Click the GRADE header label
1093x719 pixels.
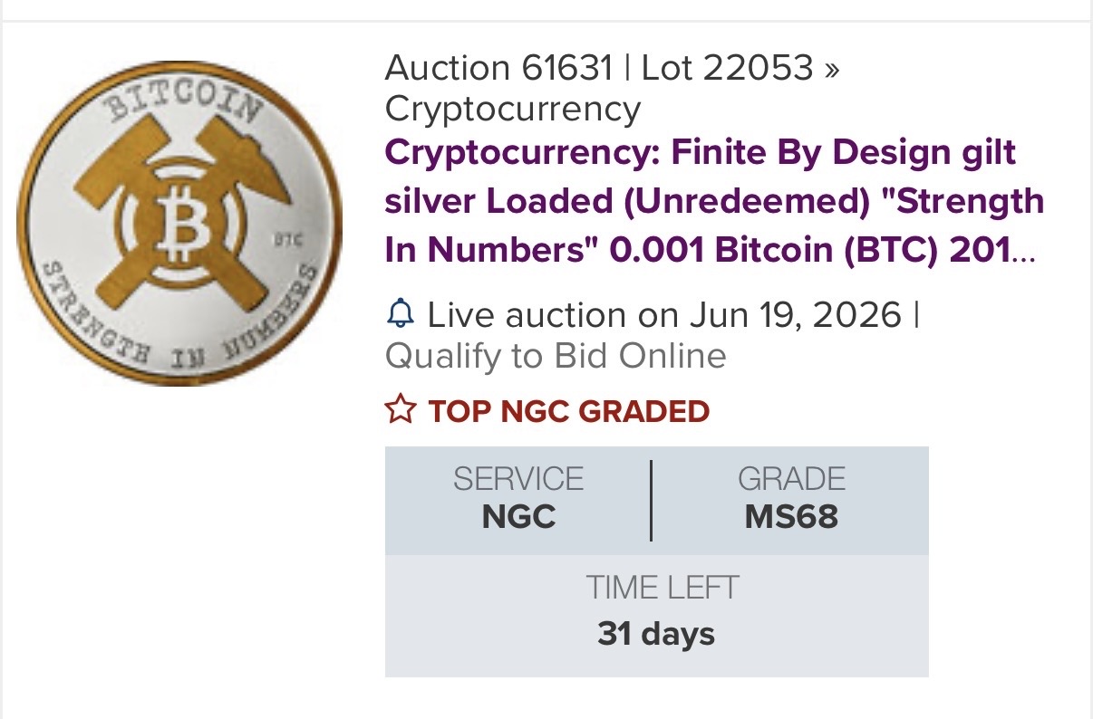click(x=791, y=478)
